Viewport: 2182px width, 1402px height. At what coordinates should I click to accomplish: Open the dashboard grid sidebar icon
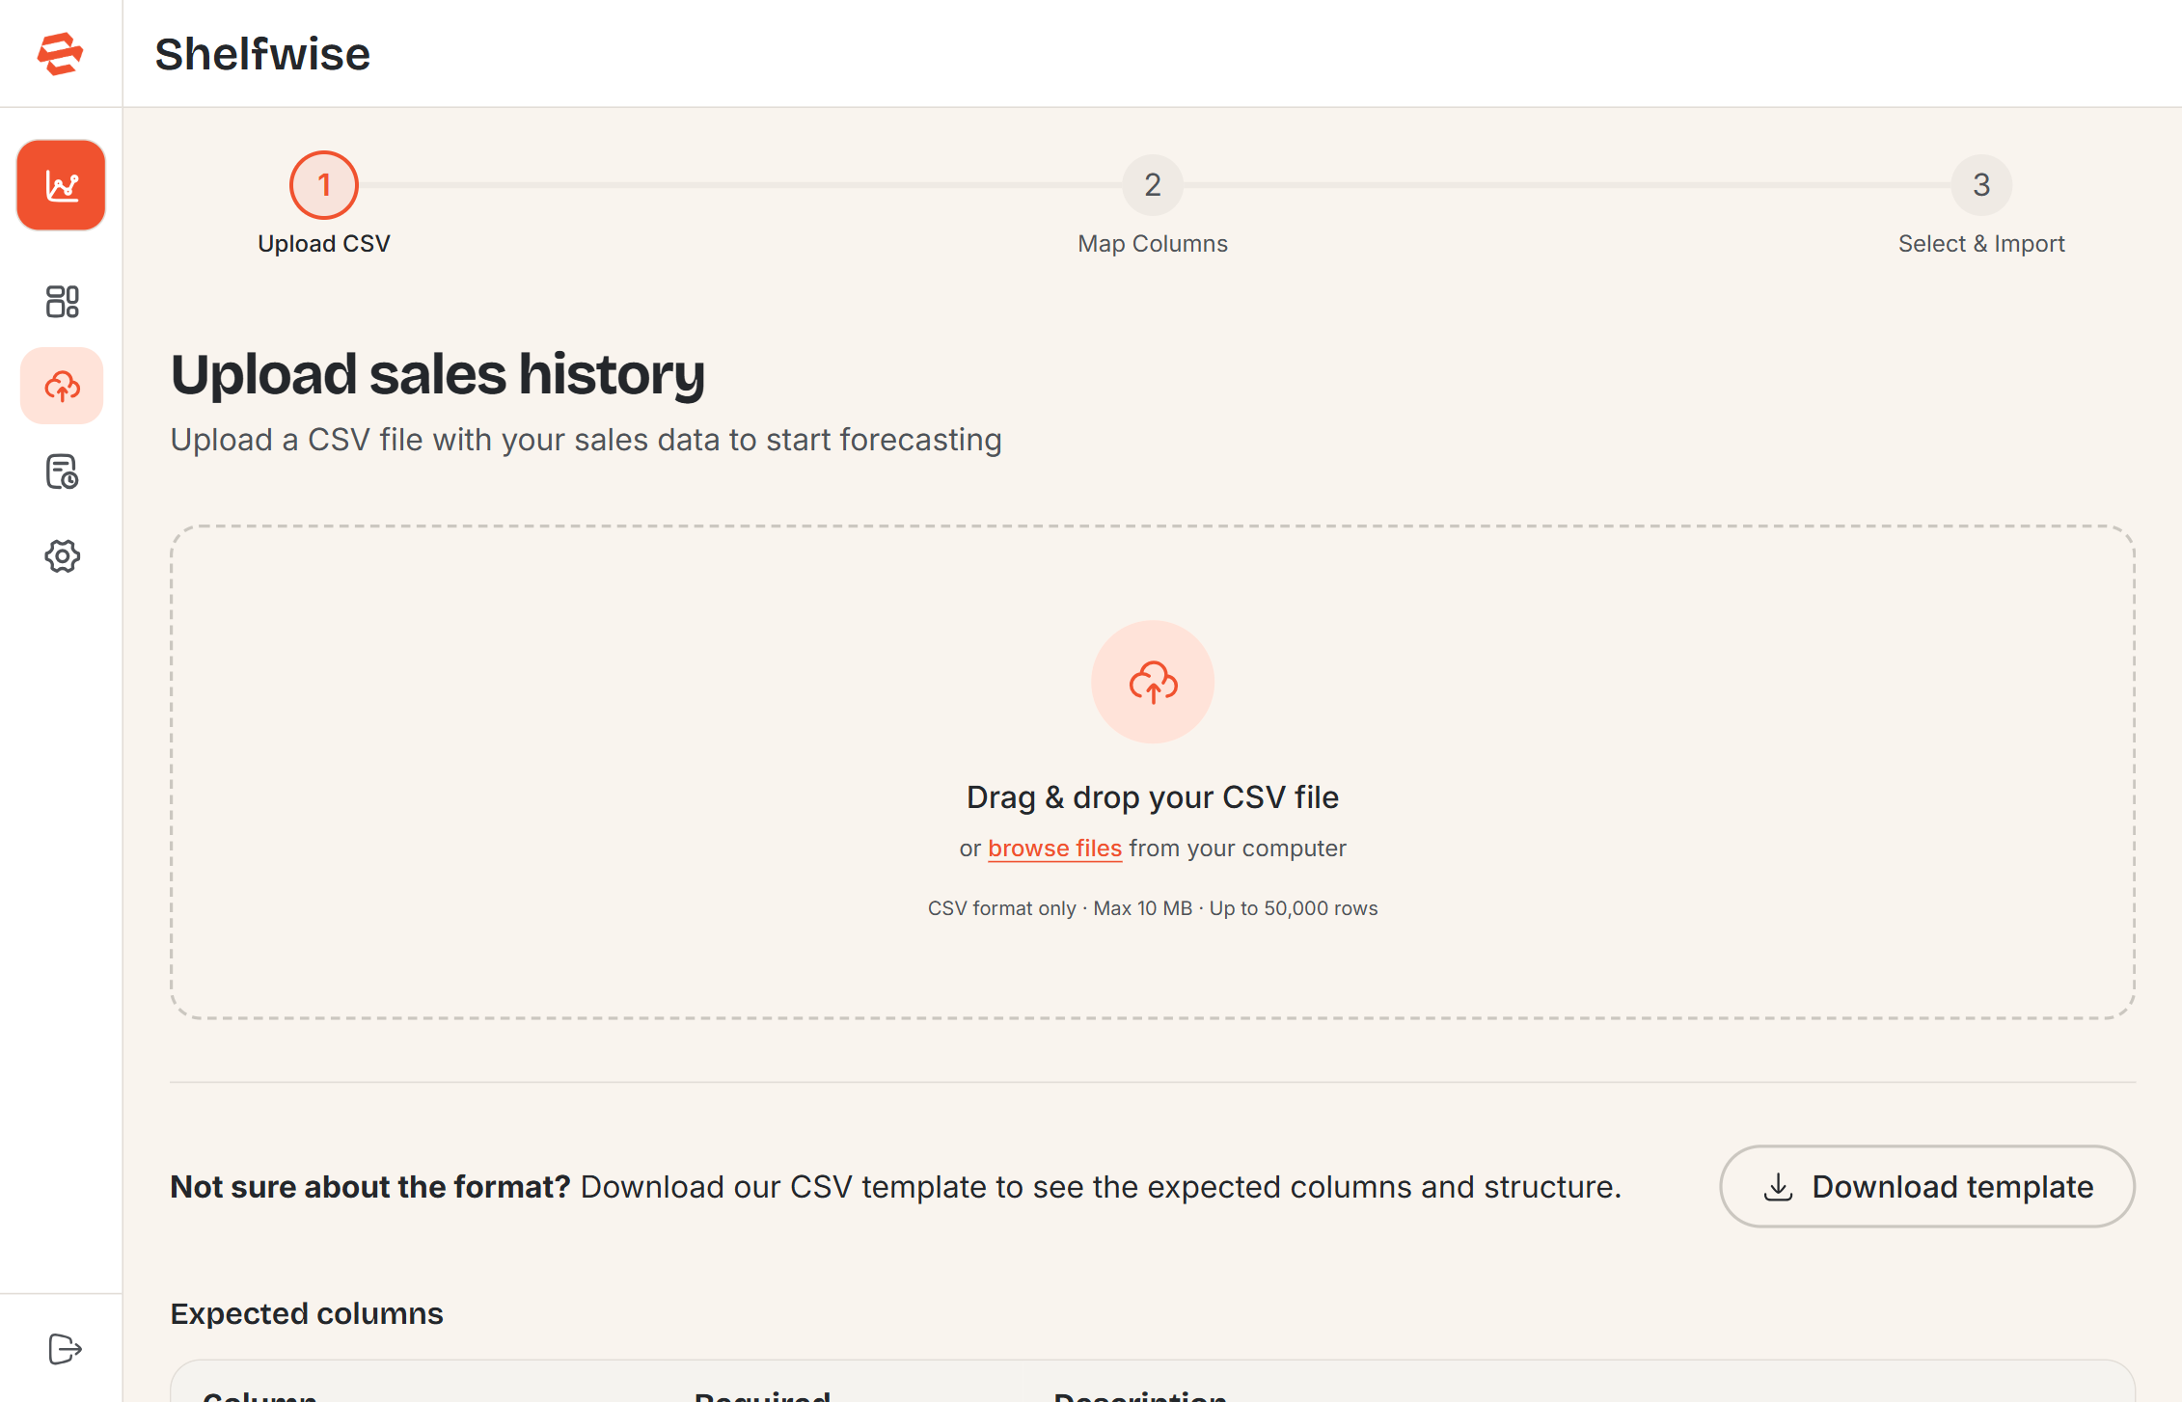click(x=62, y=302)
